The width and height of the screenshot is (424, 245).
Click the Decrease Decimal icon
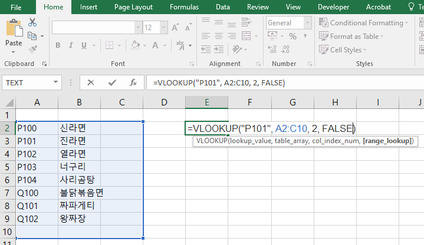coord(285,49)
